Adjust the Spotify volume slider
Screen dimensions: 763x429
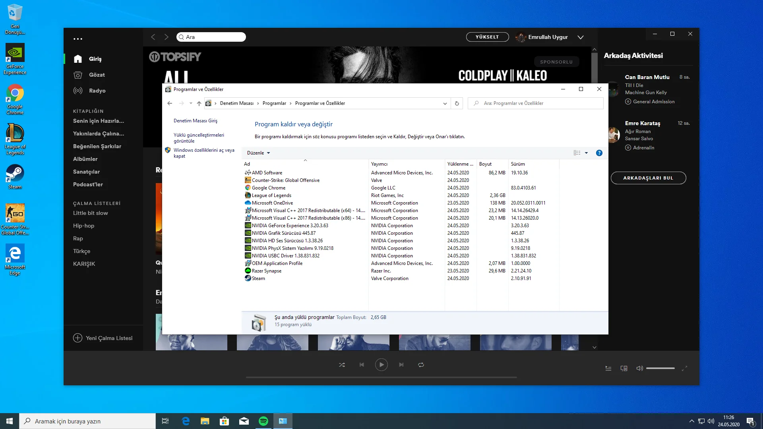pyautogui.click(x=660, y=368)
